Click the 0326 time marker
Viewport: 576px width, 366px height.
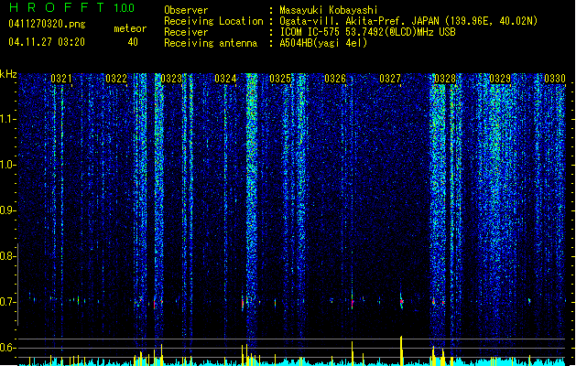point(335,79)
